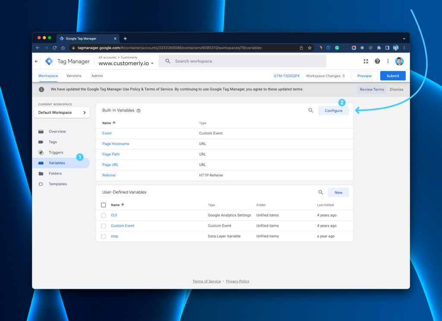The height and width of the screenshot is (321, 442).
Task: Open the Page Path variable
Action: pyautogui.click(x=111, y=154)
